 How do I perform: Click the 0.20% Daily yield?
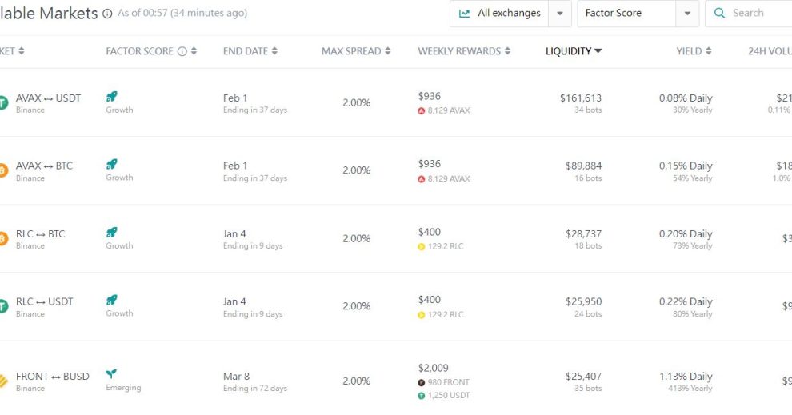coord(686,233)
